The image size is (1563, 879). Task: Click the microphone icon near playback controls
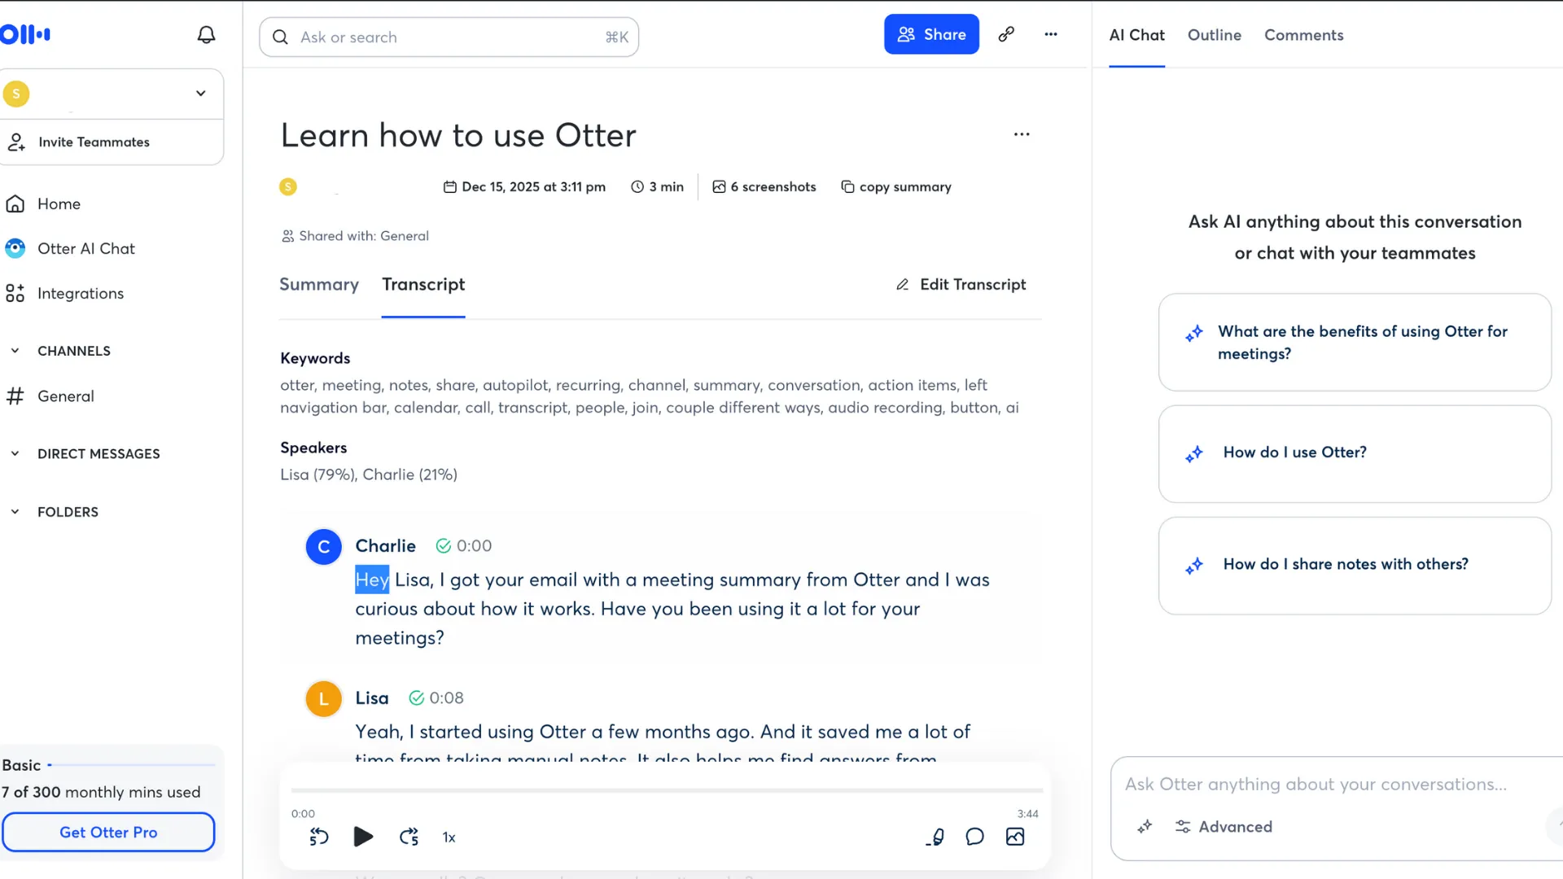click(x=935, y=837)
